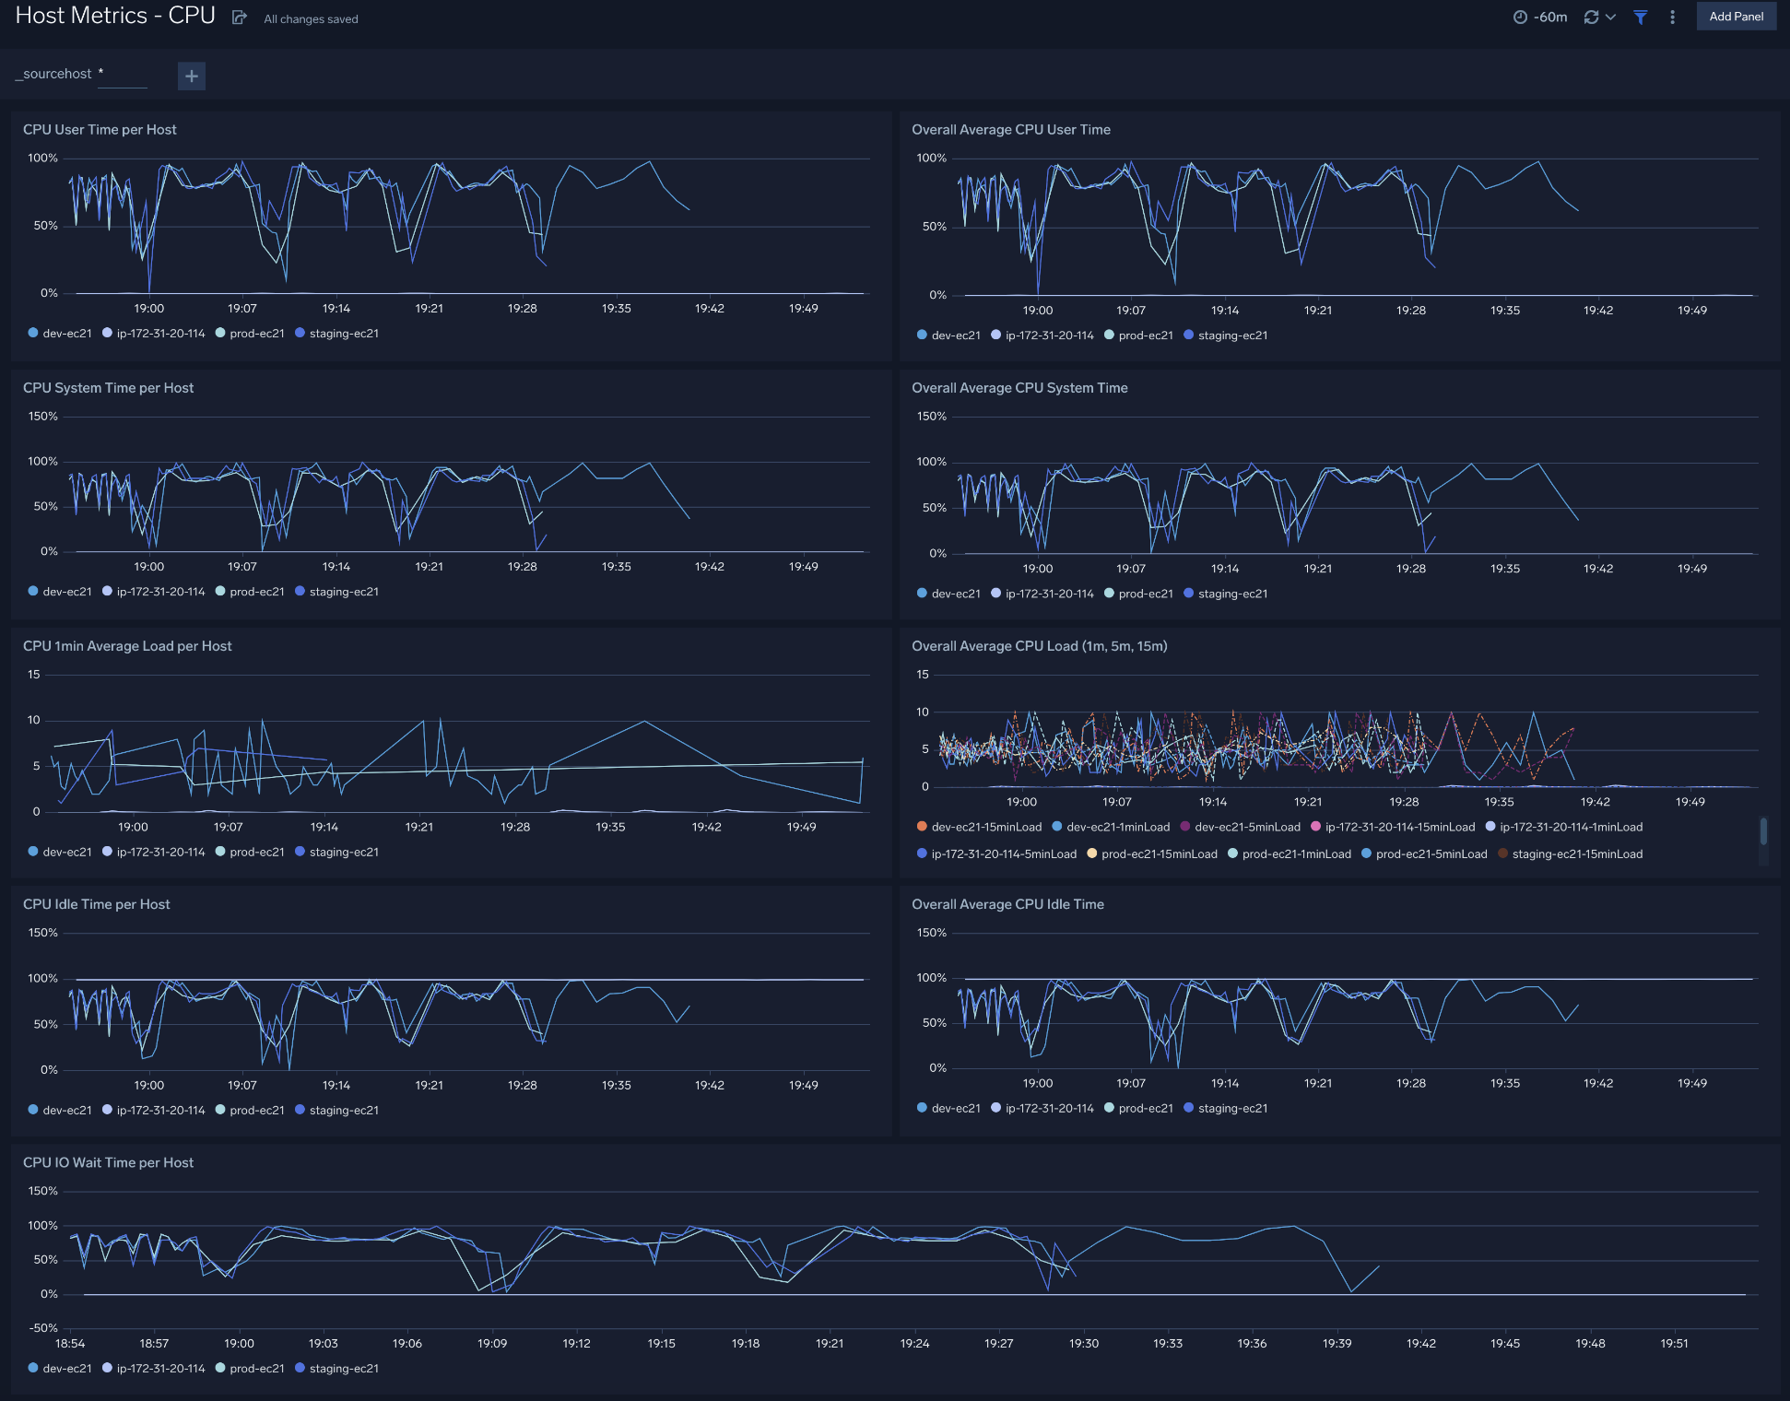Click the CPU 1min Average Load panel title

(127, 645)
